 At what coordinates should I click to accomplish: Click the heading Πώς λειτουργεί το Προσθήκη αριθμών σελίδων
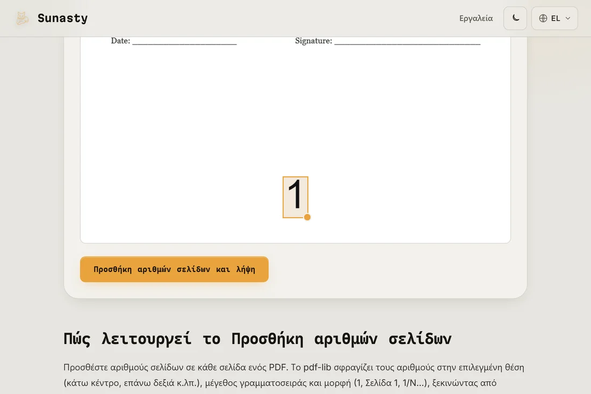[x=257, y=339]
